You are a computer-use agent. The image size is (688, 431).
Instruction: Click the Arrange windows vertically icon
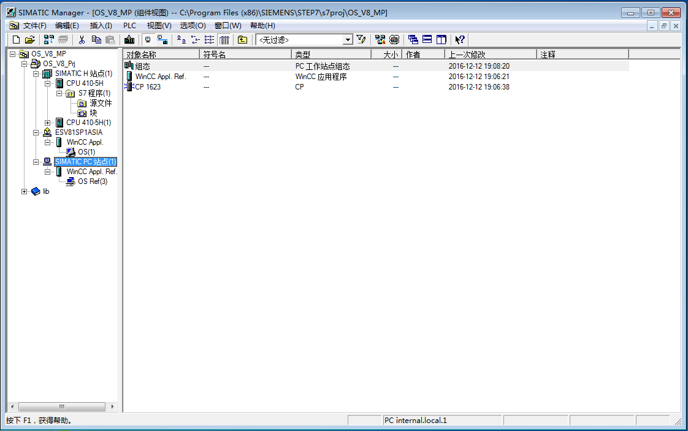click(441, 40)
